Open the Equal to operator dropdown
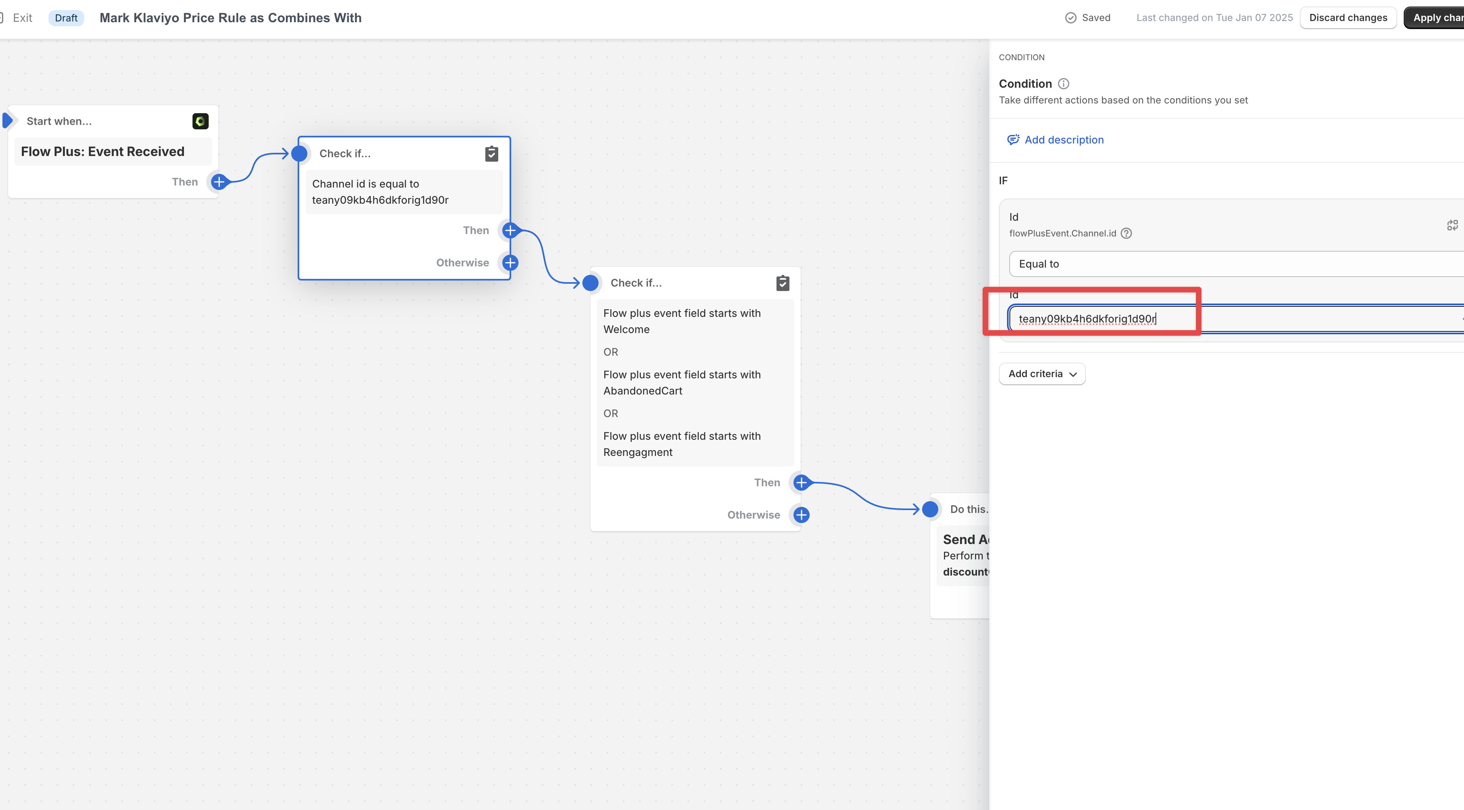1464x810 pixels. click(1233, 264)
